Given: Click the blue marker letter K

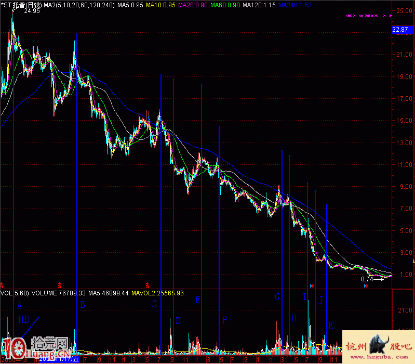Looking at the screenshot, I should (331, 326).
